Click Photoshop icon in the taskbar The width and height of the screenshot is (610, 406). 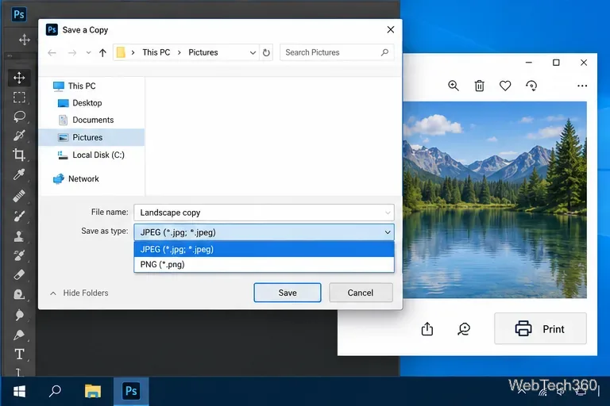pyautogui.click(x=131, y=391)
